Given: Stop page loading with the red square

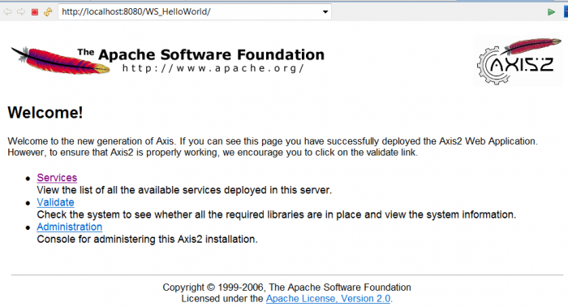Looking at the screenshot, I should click(35, 12).
